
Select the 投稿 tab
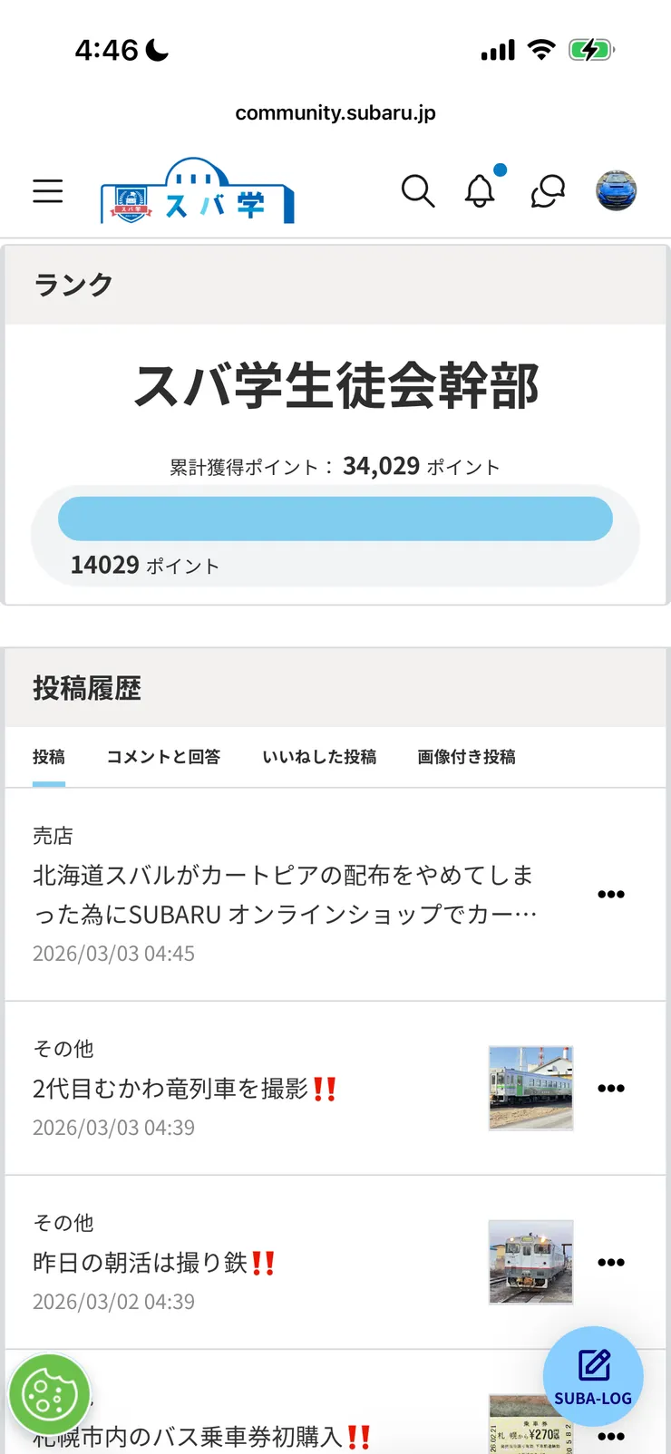point(49,757)
